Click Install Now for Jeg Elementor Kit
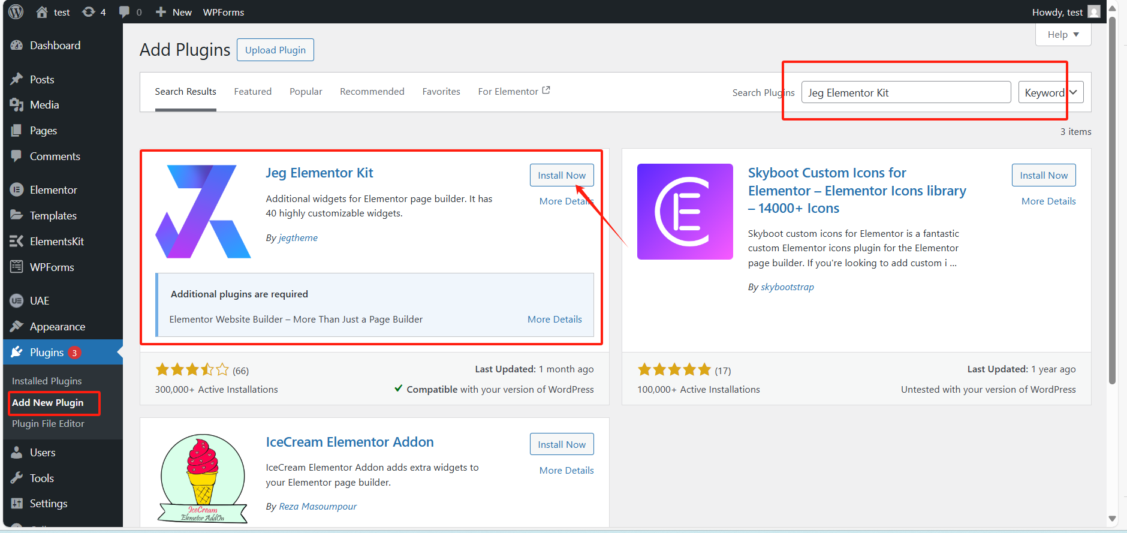1127x533 pixels. 561,175
